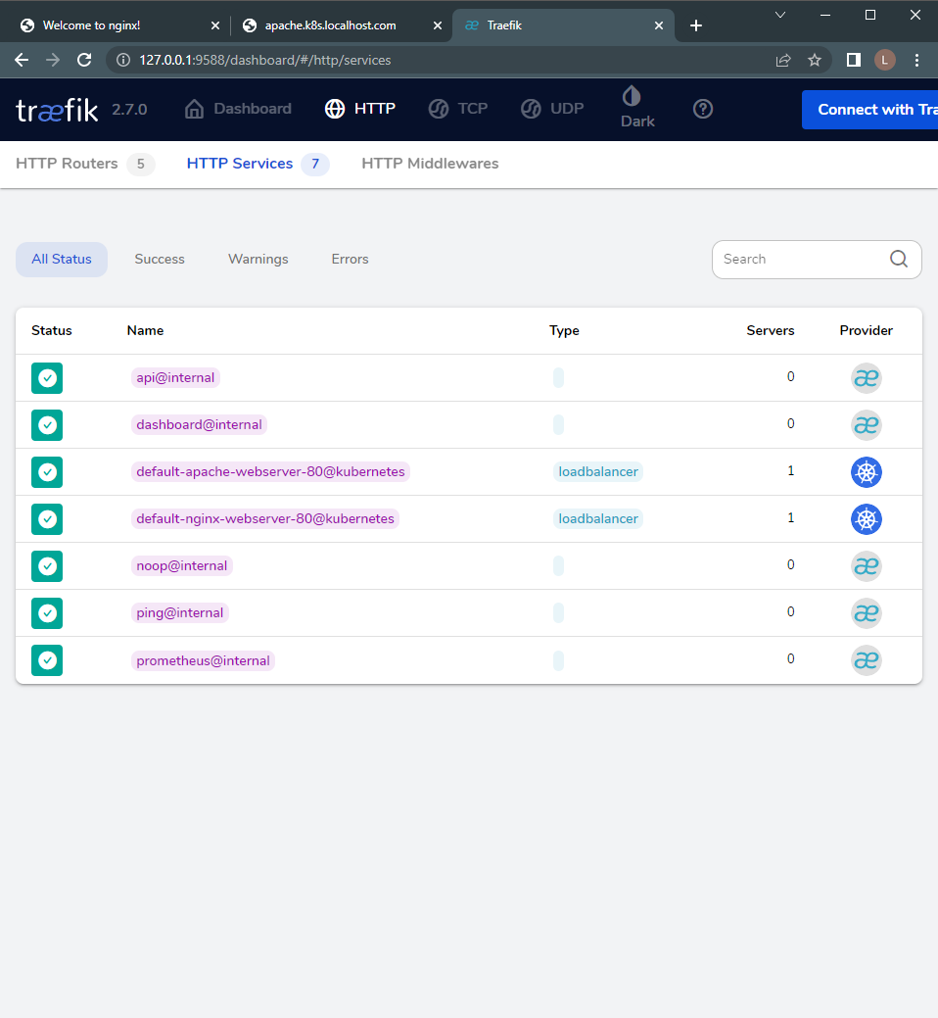Viewport: 938px width, 1018px height.
Task: Click the search magnifier icon
Action: (x=899, y=259)
